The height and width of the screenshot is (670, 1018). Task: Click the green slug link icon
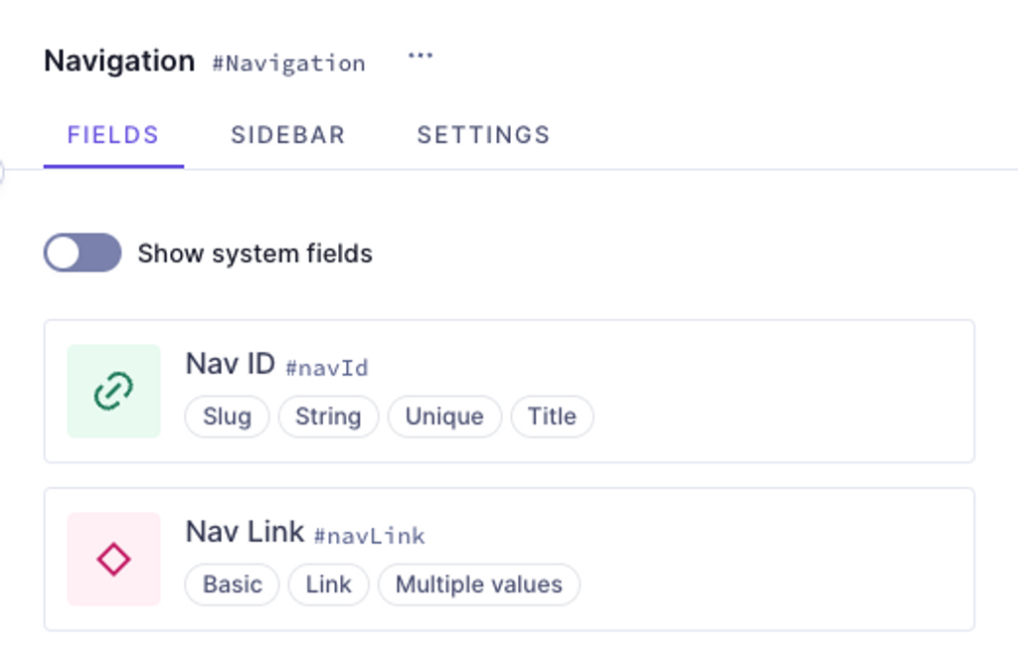point(113,391)
